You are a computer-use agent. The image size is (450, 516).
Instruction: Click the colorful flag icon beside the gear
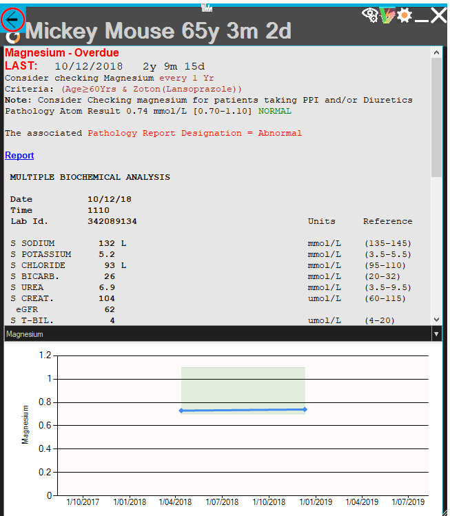coord(387,15)
